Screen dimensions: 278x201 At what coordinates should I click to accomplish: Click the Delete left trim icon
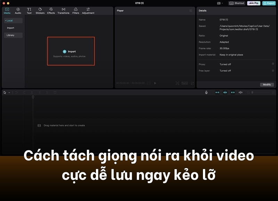pyautogui.click(x=40, y=93)
